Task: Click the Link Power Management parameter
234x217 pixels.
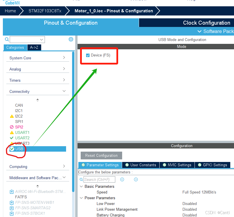Action: (117, 209)
